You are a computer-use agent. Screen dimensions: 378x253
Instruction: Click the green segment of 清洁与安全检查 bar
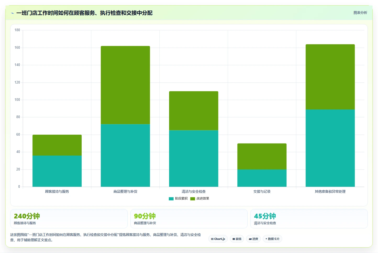pos(194,111)
